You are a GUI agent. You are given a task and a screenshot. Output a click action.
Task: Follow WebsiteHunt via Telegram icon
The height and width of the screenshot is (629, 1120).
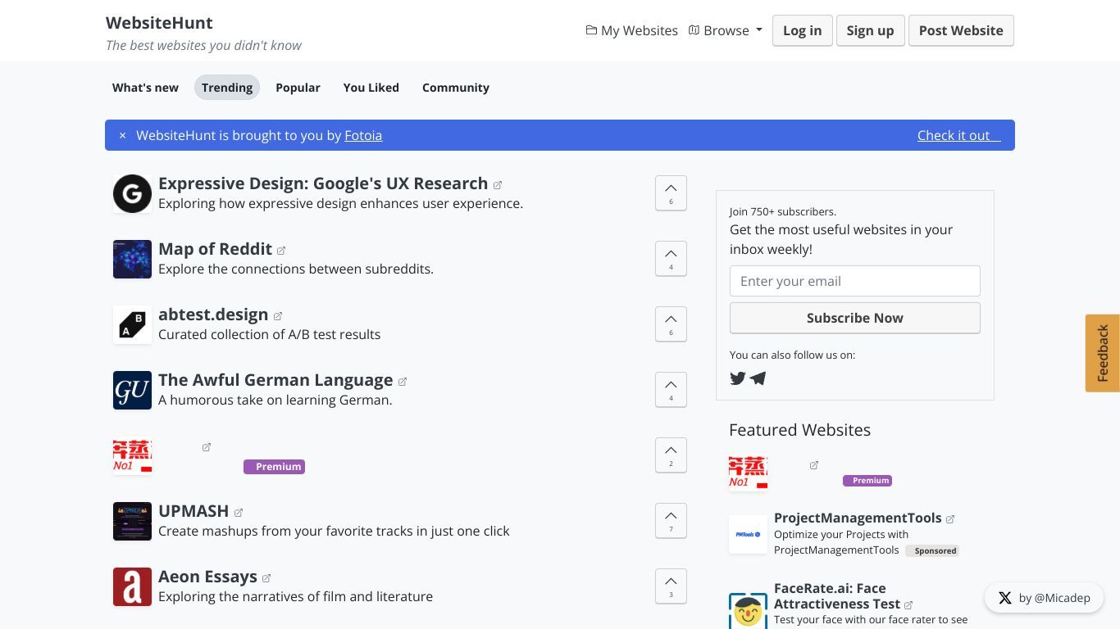pyautogui.click(x=758, y=378)
